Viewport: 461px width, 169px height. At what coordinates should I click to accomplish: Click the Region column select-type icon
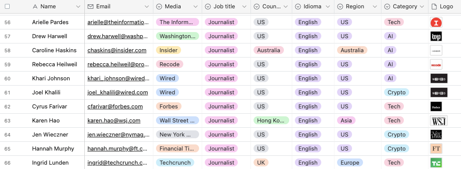[x=340, y=7]
